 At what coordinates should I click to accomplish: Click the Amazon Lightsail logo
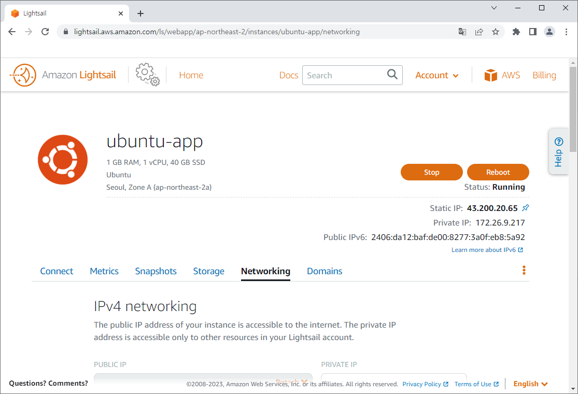click(x=63, y=75)
